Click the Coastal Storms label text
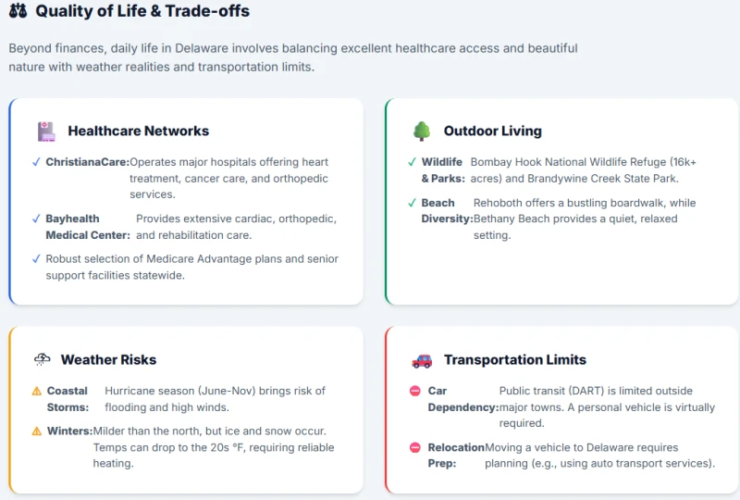This screenshot has height=500, width=740. point(68,399)
